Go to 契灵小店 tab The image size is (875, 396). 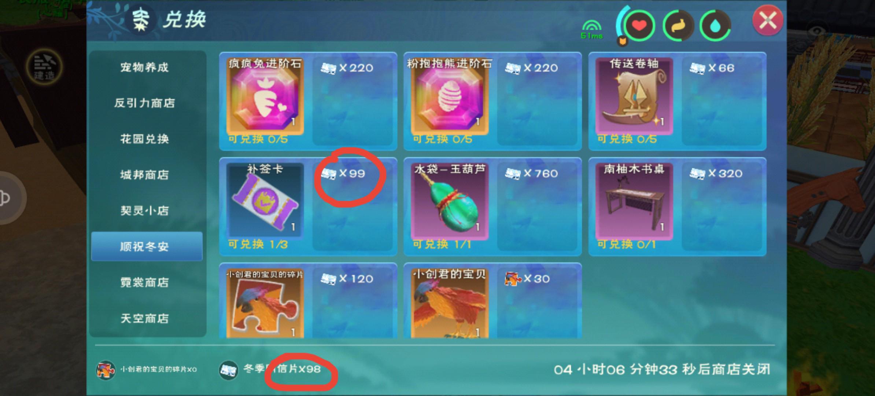[x=145, y=211]
